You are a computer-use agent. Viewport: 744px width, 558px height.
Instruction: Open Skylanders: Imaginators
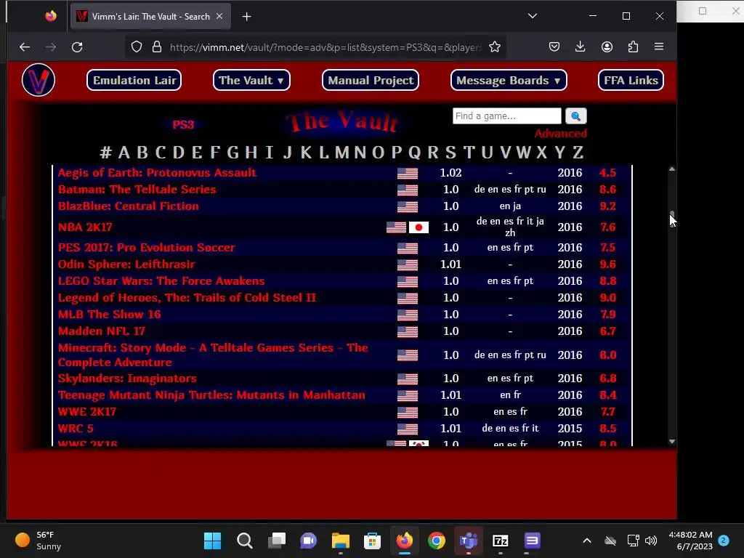pos(126,378)
